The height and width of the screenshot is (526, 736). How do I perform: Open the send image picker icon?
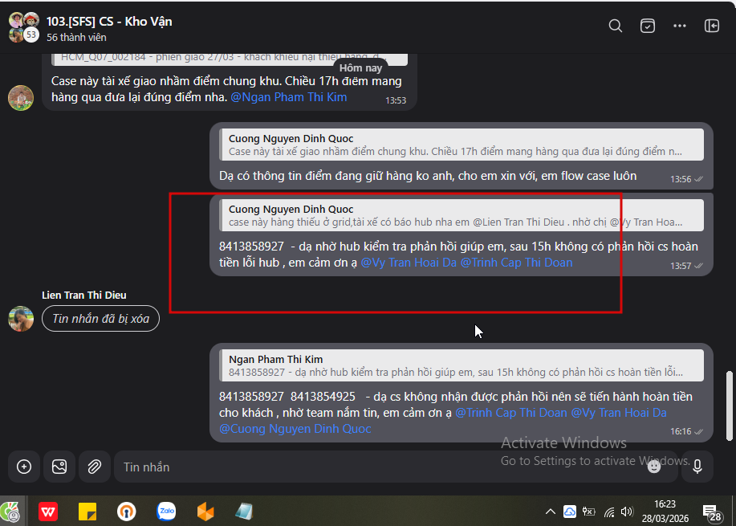point(59,467)
